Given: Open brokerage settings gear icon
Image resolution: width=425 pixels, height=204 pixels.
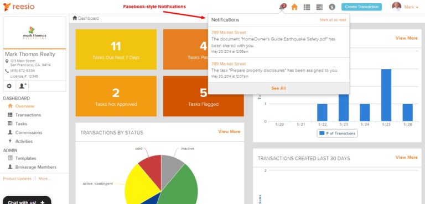Looking at the screenshot, I should click(9, 86).
